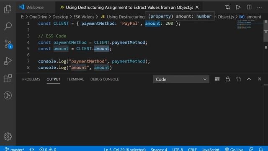
Task: Toggle output scroll lock
Action: 228,79
